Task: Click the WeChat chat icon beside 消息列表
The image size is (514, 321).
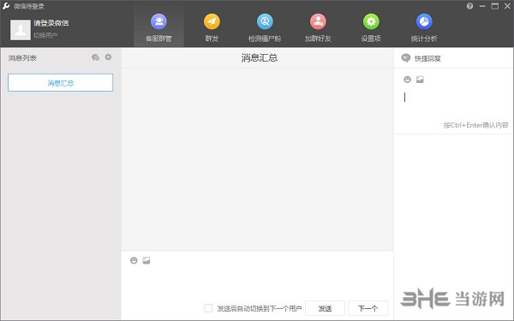Action: click(x=95, y=57)
